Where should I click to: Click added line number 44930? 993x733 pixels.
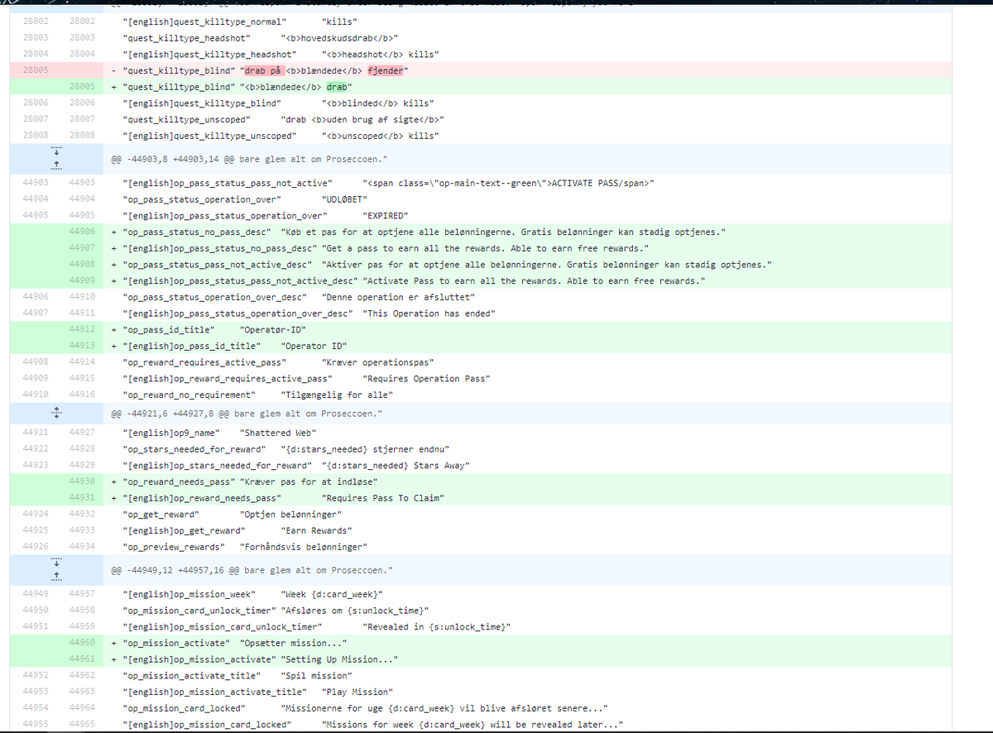click(82, 481)
